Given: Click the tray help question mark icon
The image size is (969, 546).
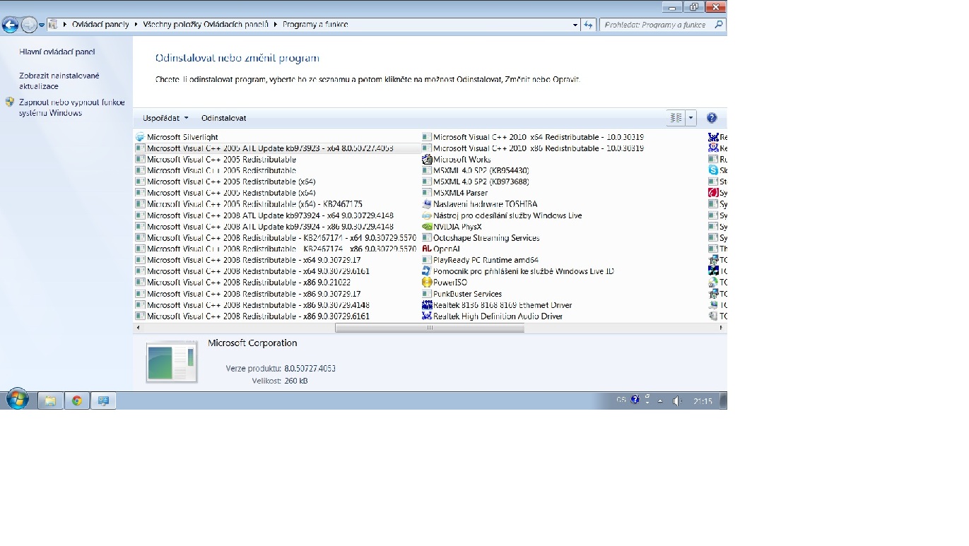Looking at the screenshot, I should (x=635, y=400).
